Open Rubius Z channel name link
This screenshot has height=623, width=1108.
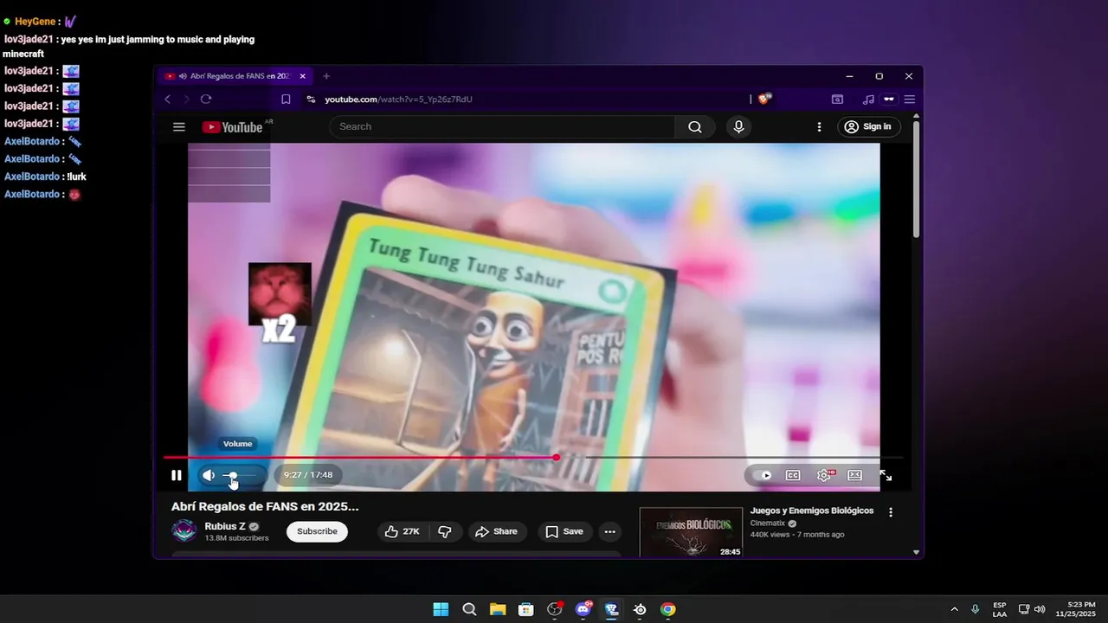pyautogui.click(x=225, y=526)
